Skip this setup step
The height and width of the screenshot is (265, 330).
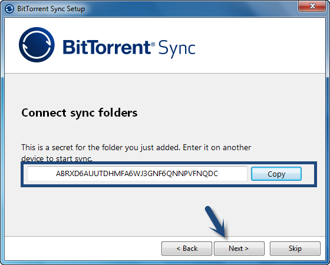[295, 249]
